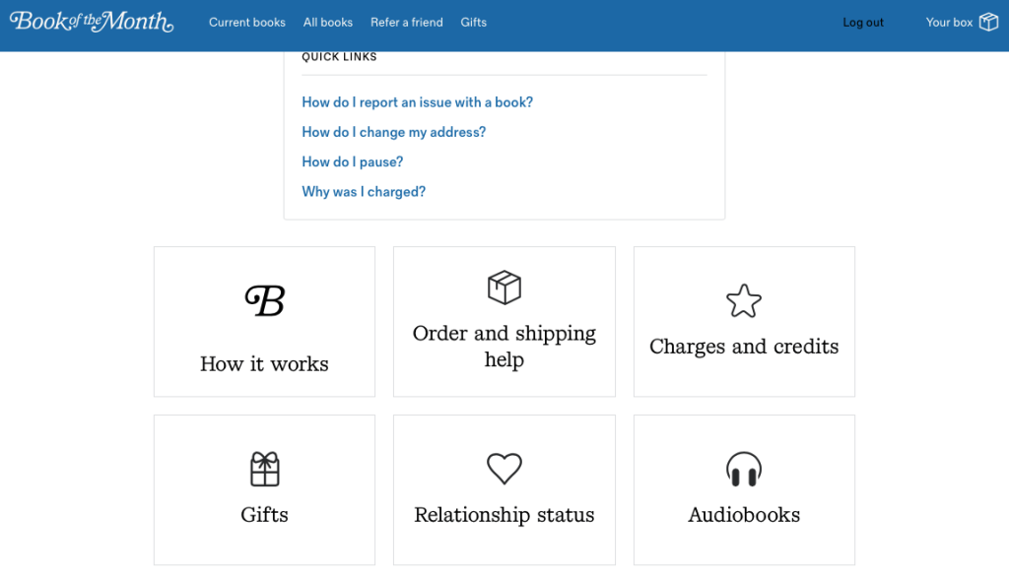Click the heart icon above Relationship status

[x=504, y=469]
